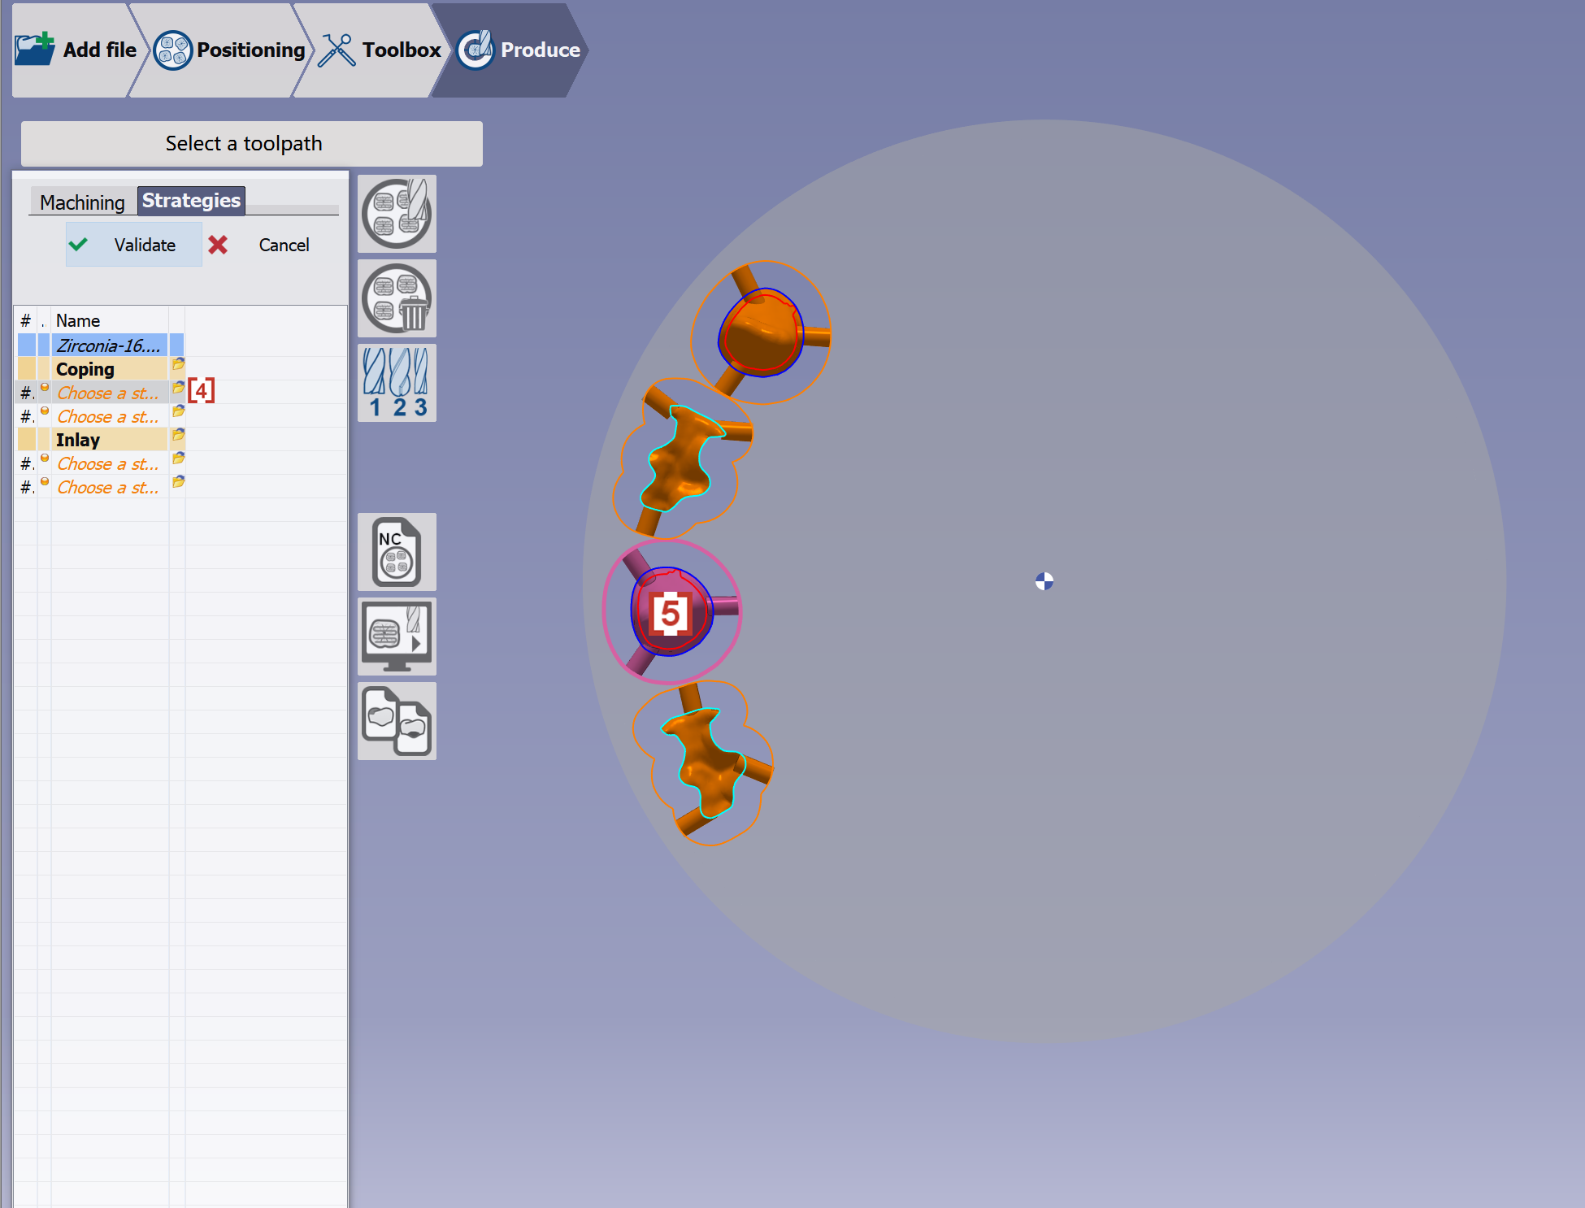Screen dimensions: 1585x1208
Task: Click the copy parts documents icon
Action: point(397,721)
